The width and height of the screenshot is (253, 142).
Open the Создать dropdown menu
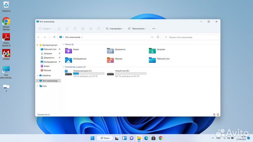coord(45,29)
